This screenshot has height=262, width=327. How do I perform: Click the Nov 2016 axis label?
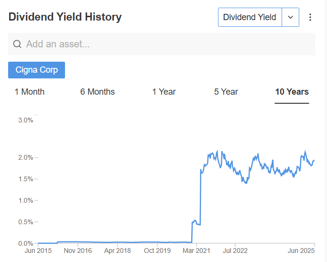click(x=78, y=251)
